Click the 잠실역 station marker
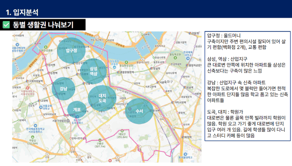Viewport: 292px width, 166px height. click(x=151, y=68)
